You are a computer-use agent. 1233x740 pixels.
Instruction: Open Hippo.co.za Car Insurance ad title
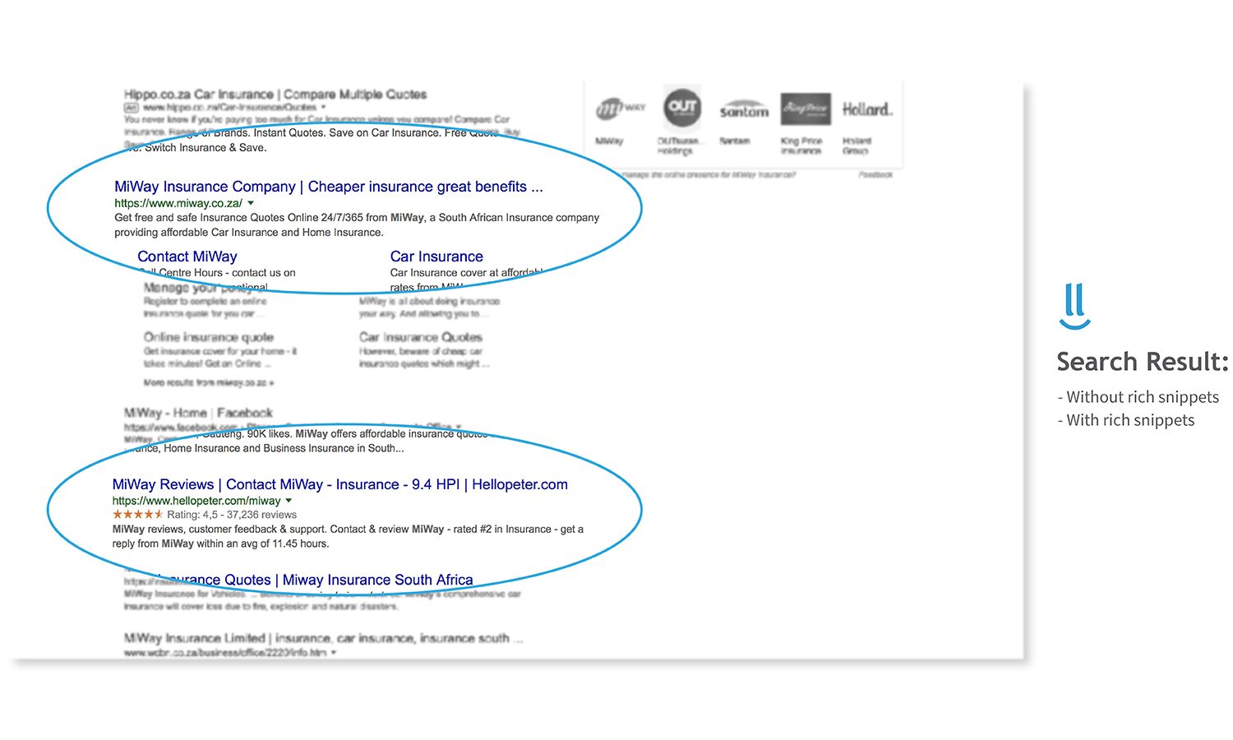(x=275, y=95)
